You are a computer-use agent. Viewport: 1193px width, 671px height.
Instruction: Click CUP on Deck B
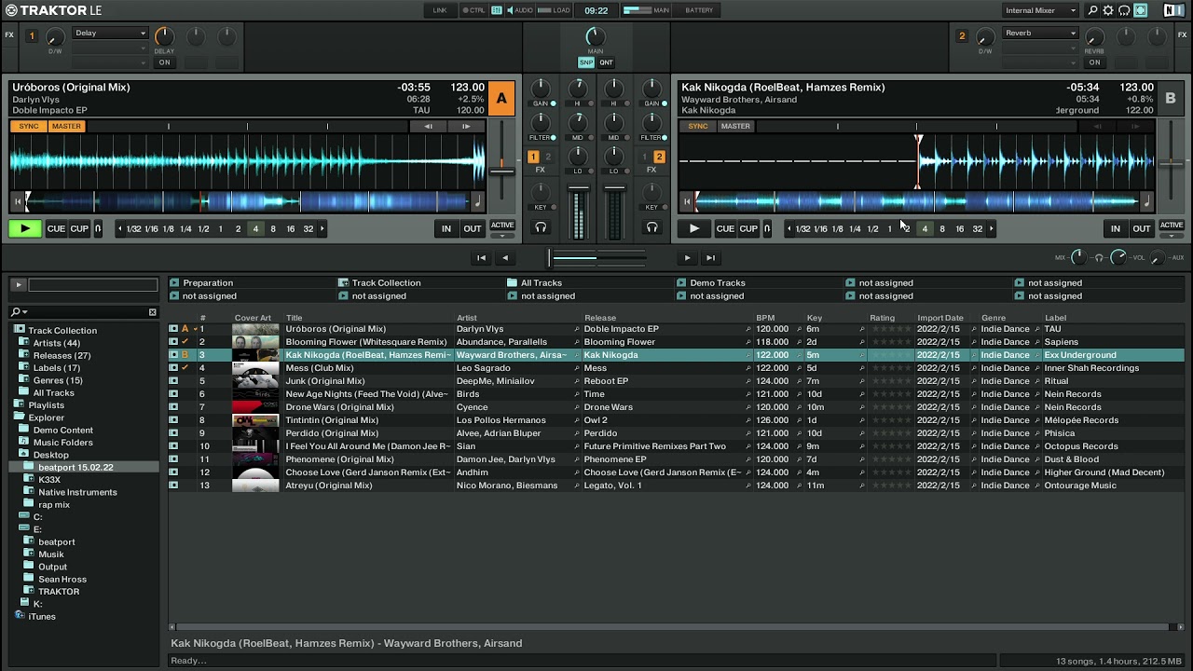749,228
